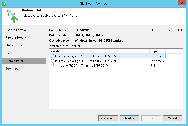
Task: Click the Veeam app icon in title bar
Action: (4, 4)
